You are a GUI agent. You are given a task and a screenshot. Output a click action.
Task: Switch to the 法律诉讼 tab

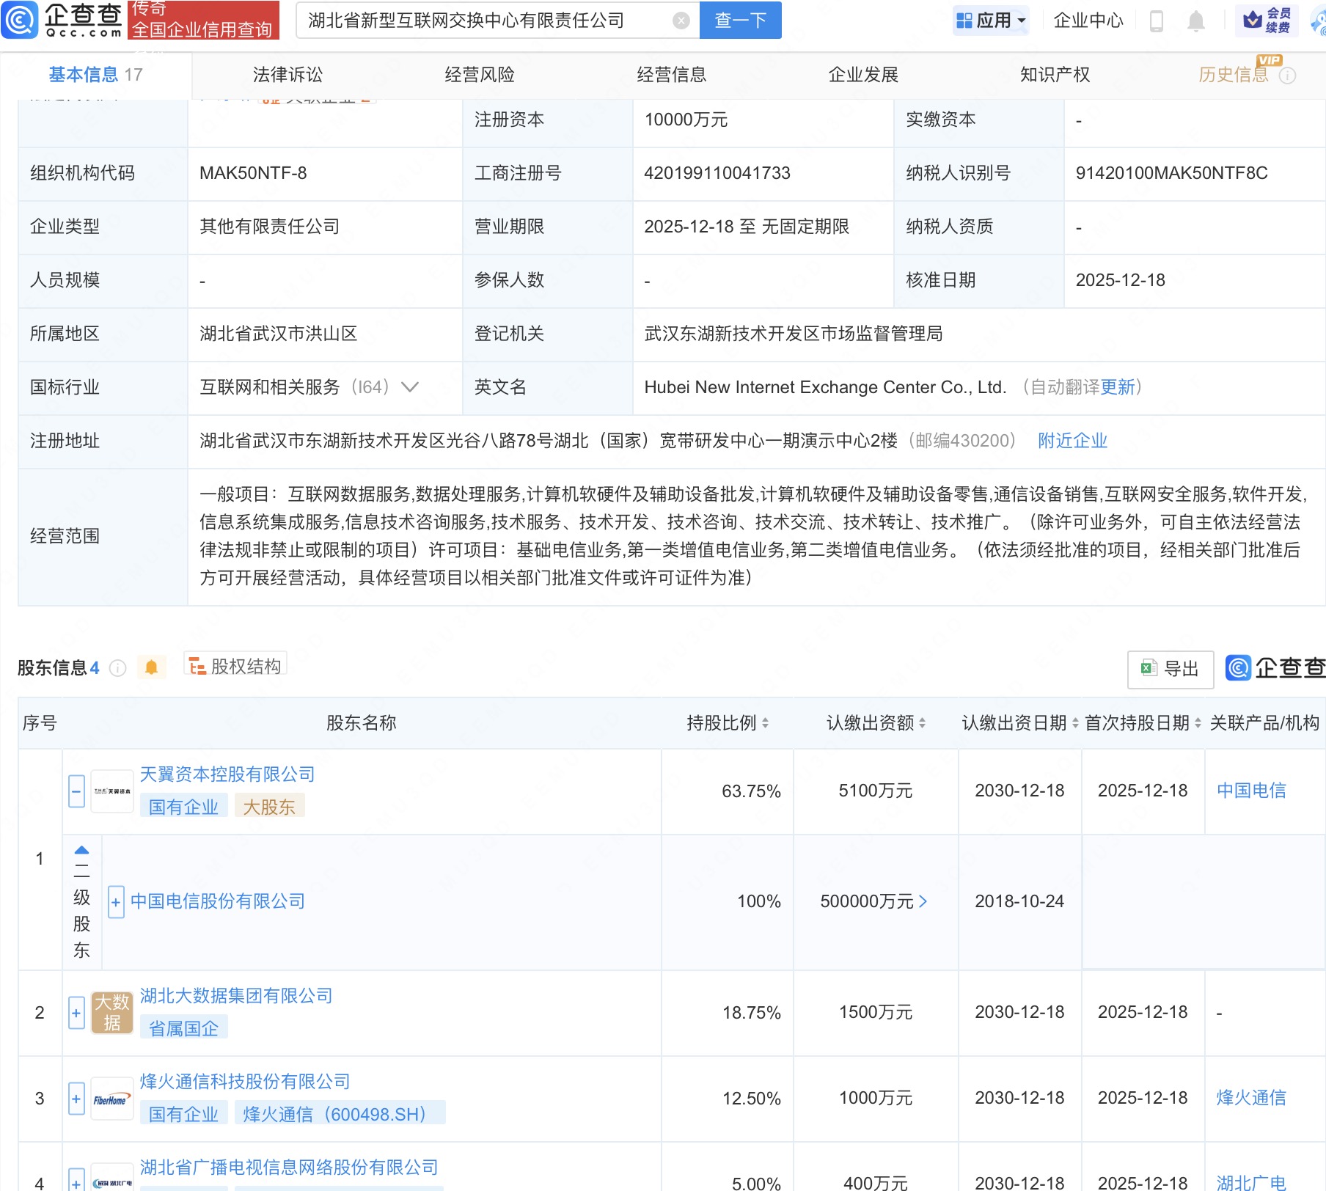click(x=287, y=75)
